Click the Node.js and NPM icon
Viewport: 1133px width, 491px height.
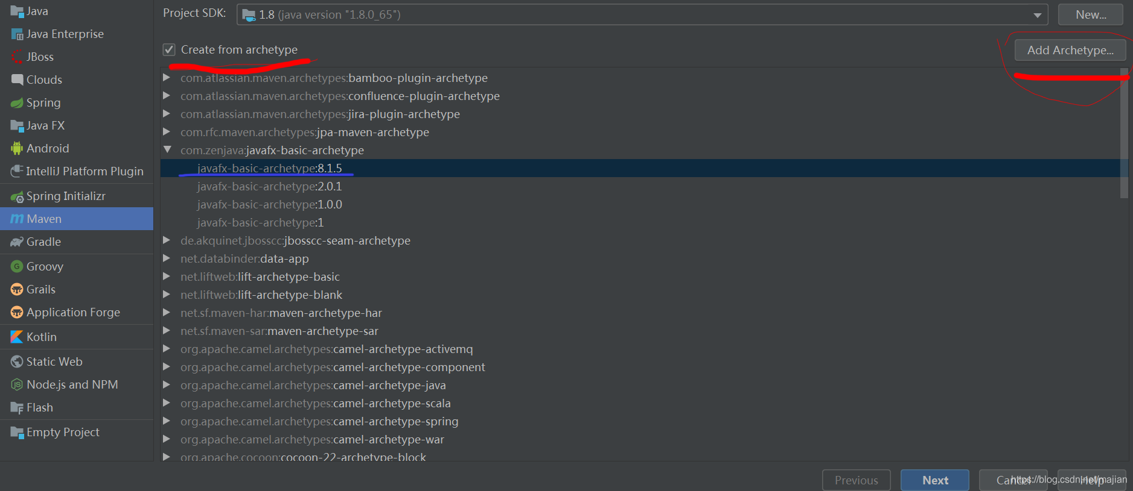(17, 385)
